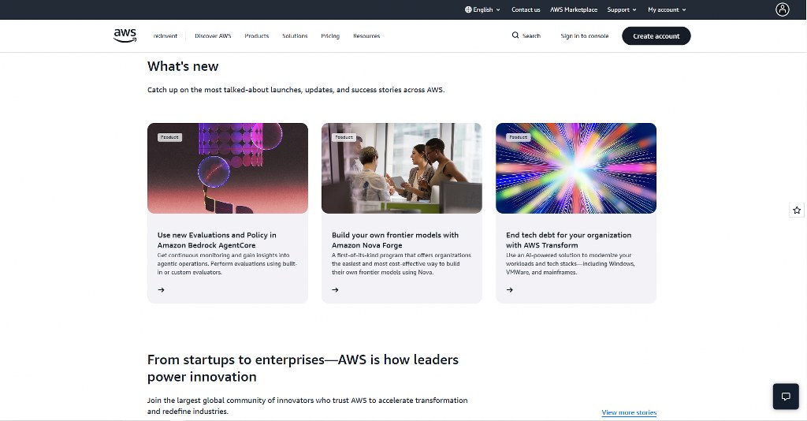Click the What's new heading

click(x=183, y=66)
